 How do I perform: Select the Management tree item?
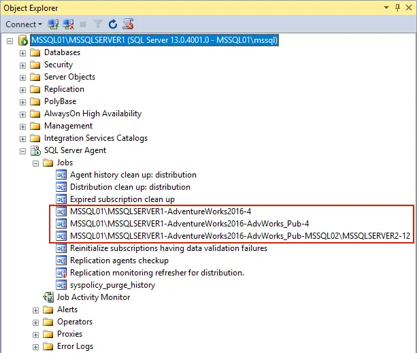coord(68,126)
